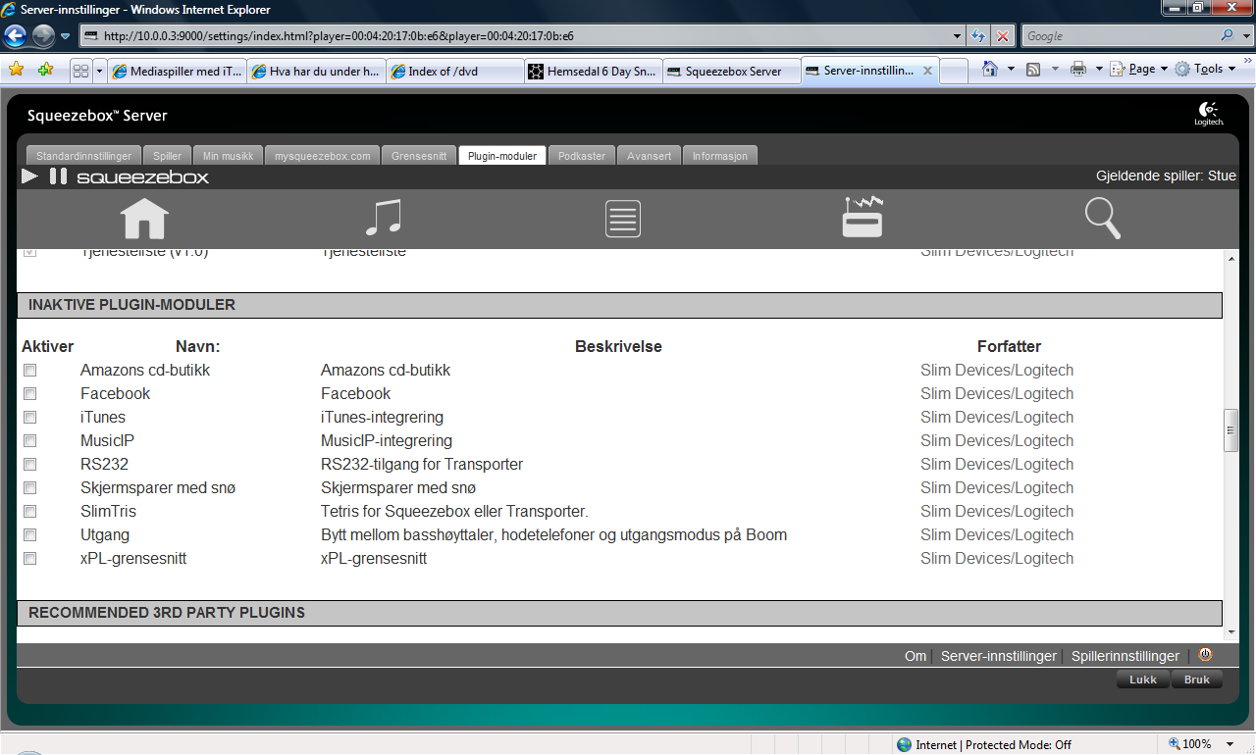The image size is (1256, 755).
Task: Open the Spillerinnstillinger link
Action: coord(1125,656)
